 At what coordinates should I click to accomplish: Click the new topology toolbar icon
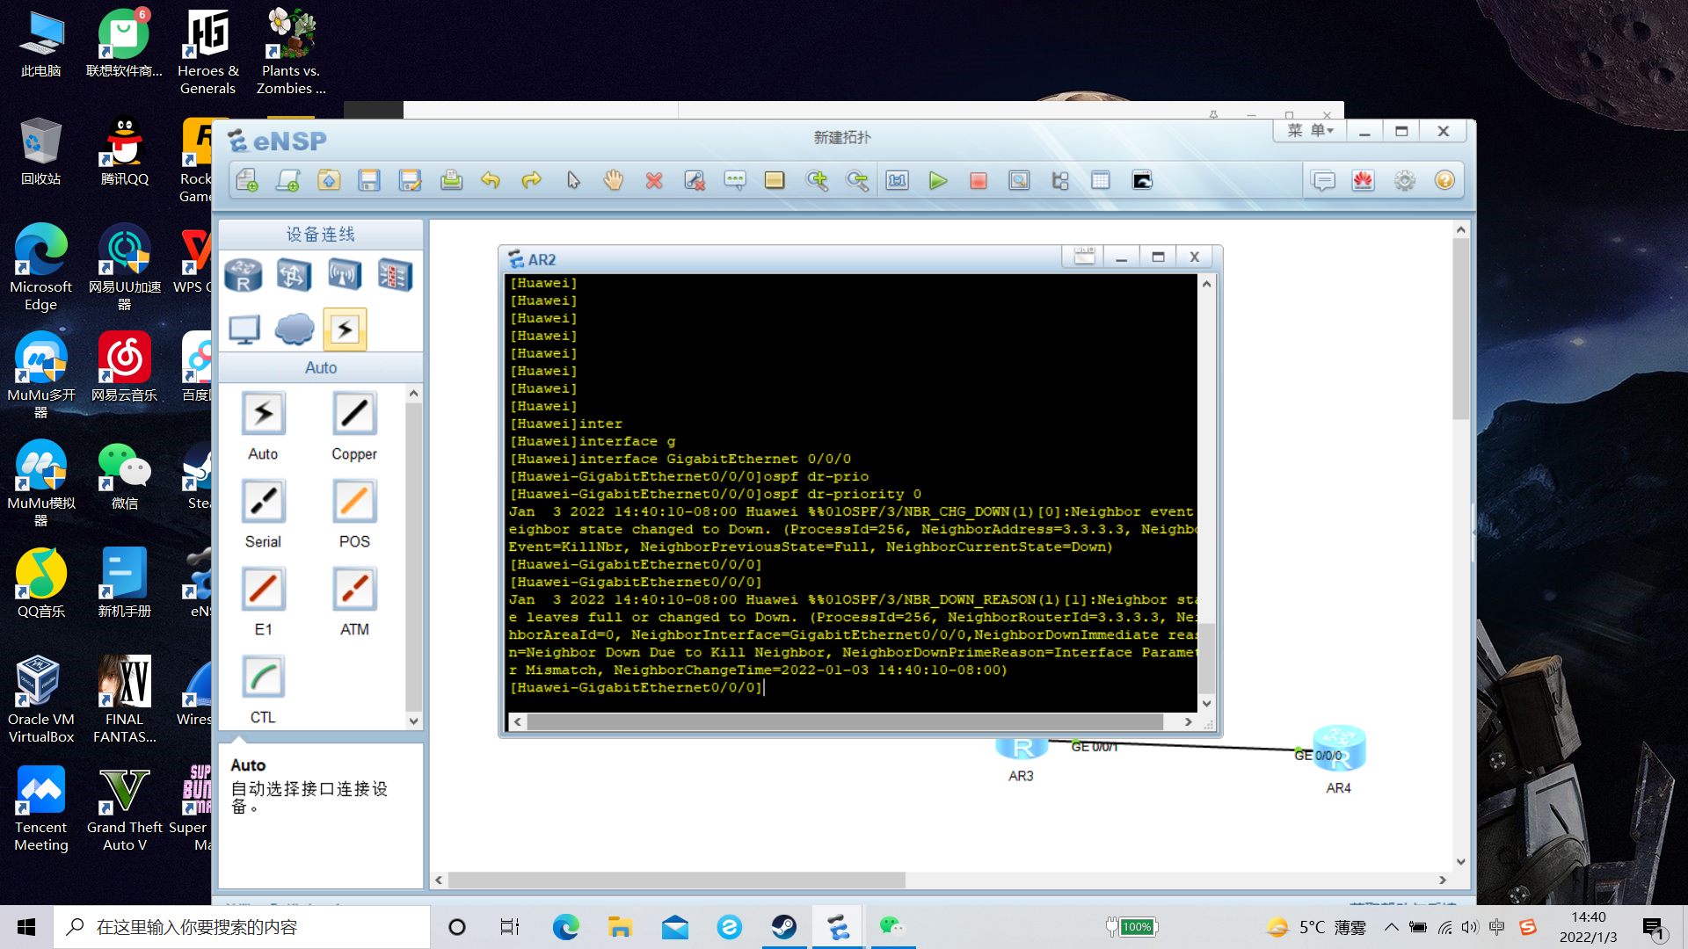[x=247, y=181]
